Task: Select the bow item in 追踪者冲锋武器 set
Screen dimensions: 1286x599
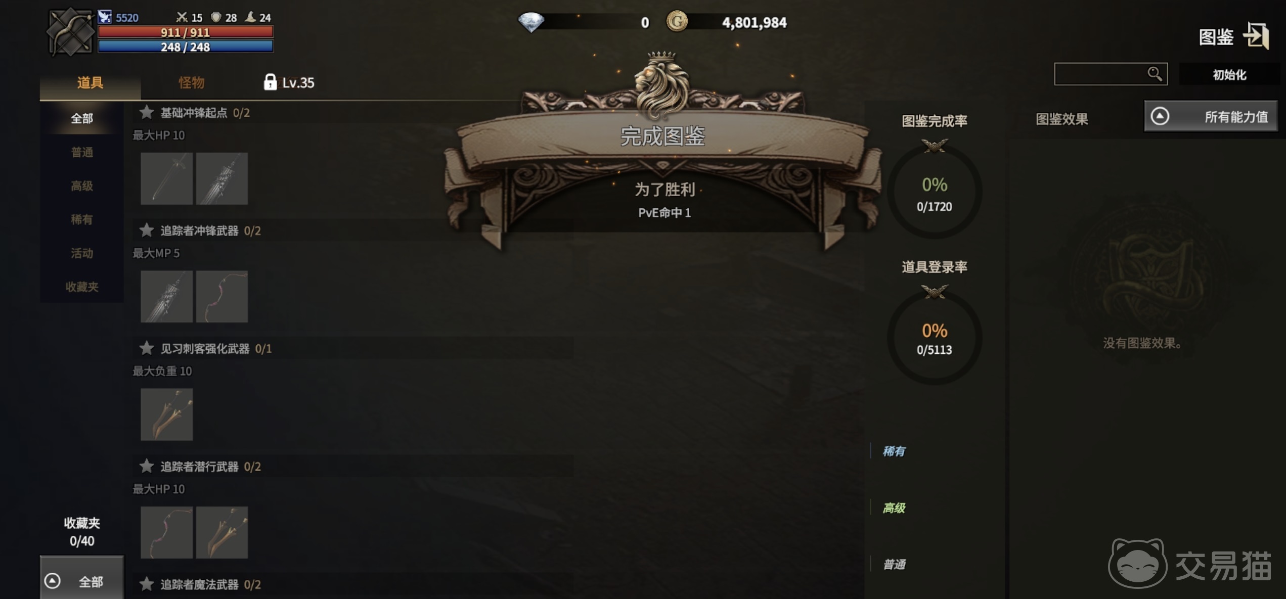Action: coord(222,297)
